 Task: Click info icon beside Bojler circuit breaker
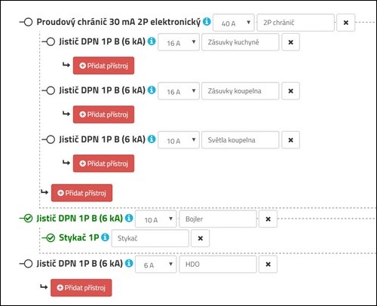pyautogui.click(x=129, y=218)
